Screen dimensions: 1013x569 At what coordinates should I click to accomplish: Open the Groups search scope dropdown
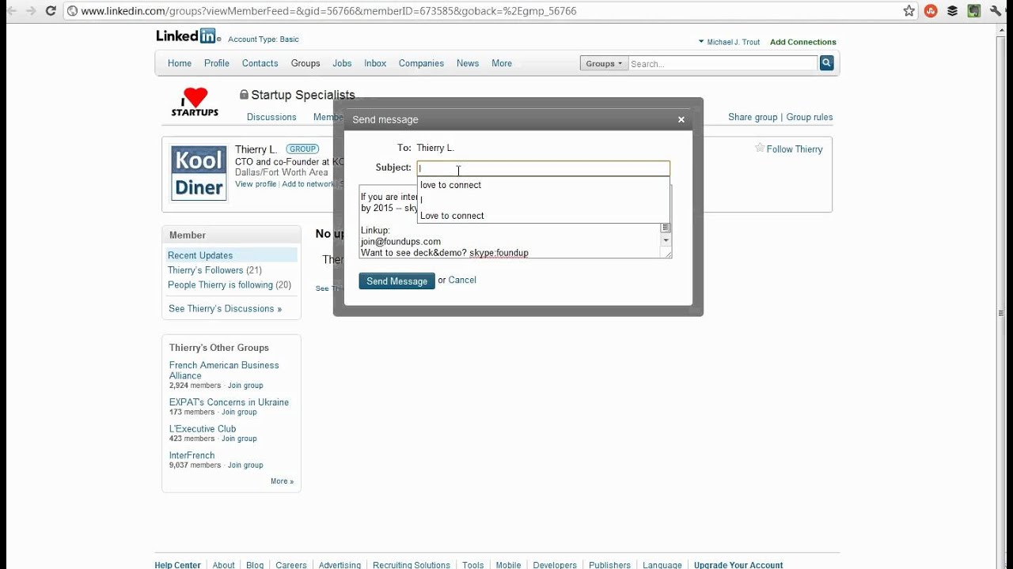[603, 63]
